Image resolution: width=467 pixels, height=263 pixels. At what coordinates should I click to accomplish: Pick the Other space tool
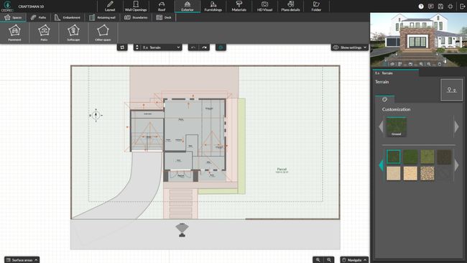103,33
